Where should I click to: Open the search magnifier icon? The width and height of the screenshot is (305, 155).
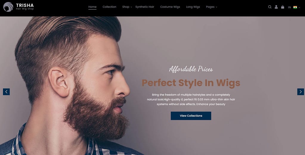[270, 7]
